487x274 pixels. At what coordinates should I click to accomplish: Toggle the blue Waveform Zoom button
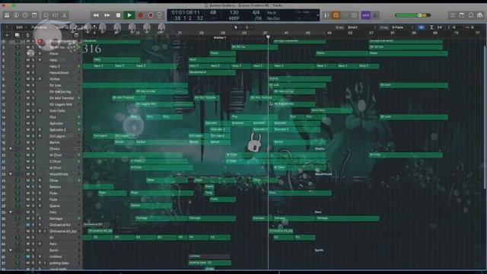(421, 27)
